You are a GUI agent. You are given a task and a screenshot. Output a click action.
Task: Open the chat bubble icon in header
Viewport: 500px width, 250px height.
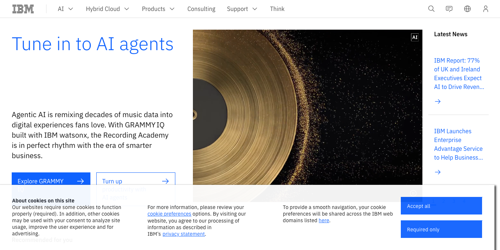pos(449,9)
